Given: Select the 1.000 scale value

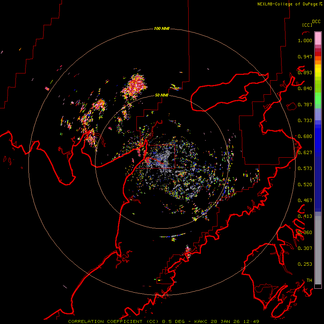Looking at the screenshot, I should (305, 40).
